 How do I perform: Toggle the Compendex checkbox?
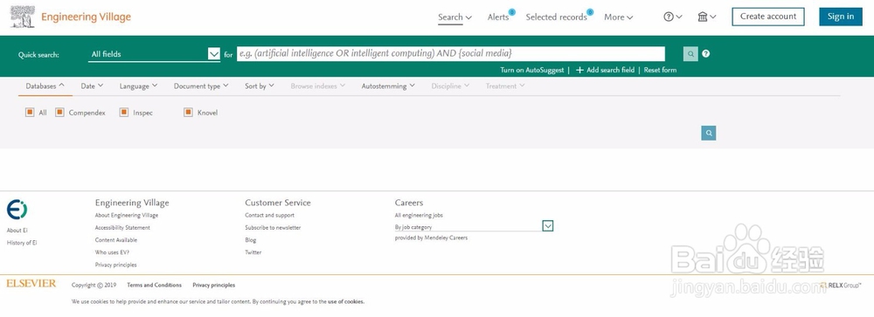coord(59,112)
